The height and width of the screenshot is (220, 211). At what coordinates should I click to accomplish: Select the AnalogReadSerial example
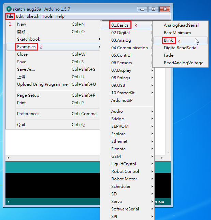[181, 25]
